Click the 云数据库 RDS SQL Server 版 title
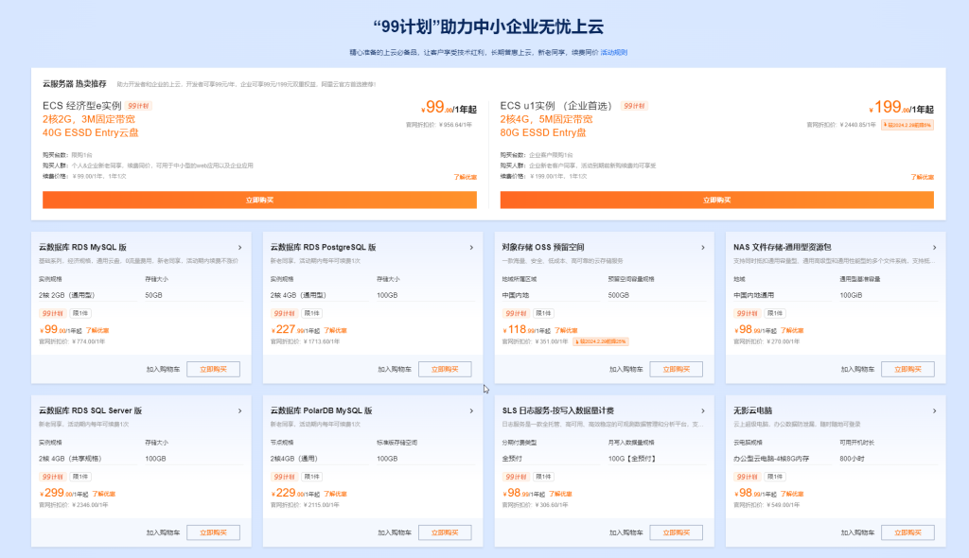Viewport: 969px width, 558px height. (x=90, y=410)
